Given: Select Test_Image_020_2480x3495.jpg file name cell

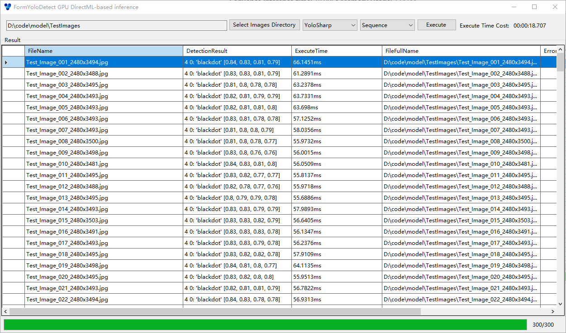Looking at the screenshot, I should pyautogui.click(x=104, y=277).
